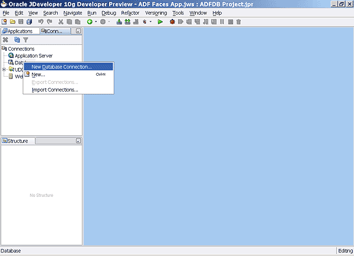Click Refresh icon in Connections panel
The width and height of the screenshot is (354, 256).
click(x=17, y=40)
